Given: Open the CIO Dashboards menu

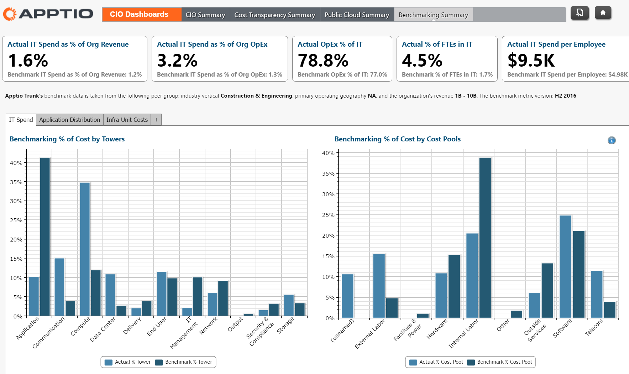Looking at the screenshot, I should (x=142, y=15).
